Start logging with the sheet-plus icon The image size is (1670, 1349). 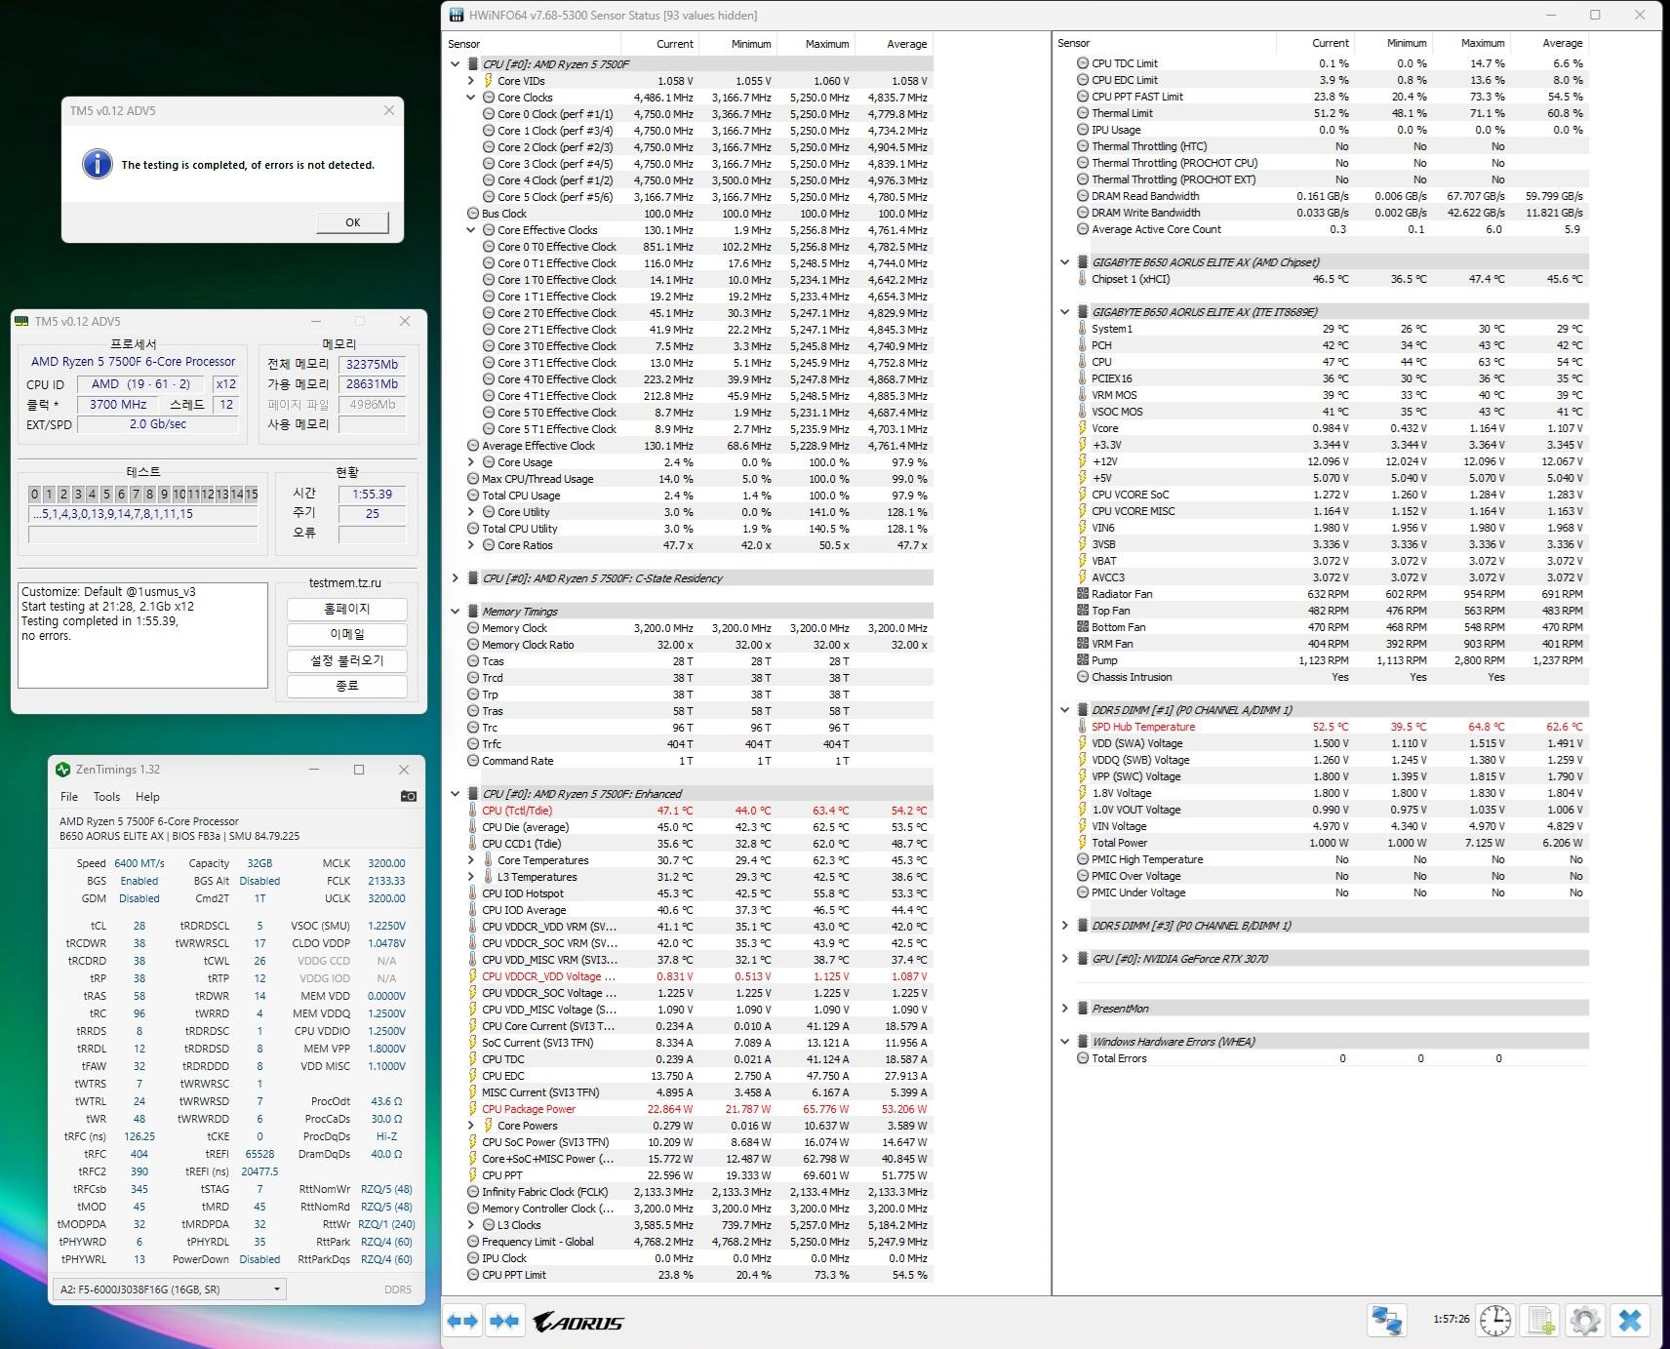[1540, 1321]
